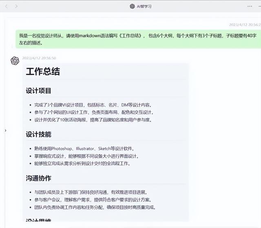
Task: Minimize the window with the dash button
Action: [x=259, y=6]
